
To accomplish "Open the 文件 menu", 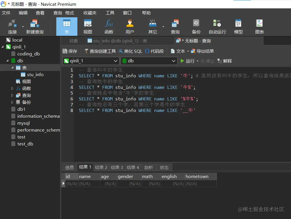I will (x=6, y=13).
